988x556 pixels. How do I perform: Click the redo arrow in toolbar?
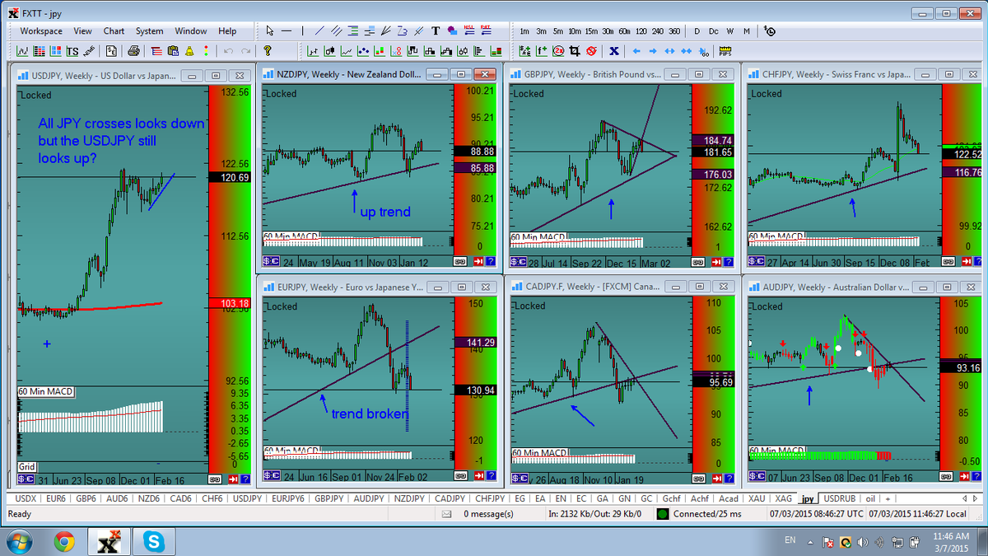point(245,51)
